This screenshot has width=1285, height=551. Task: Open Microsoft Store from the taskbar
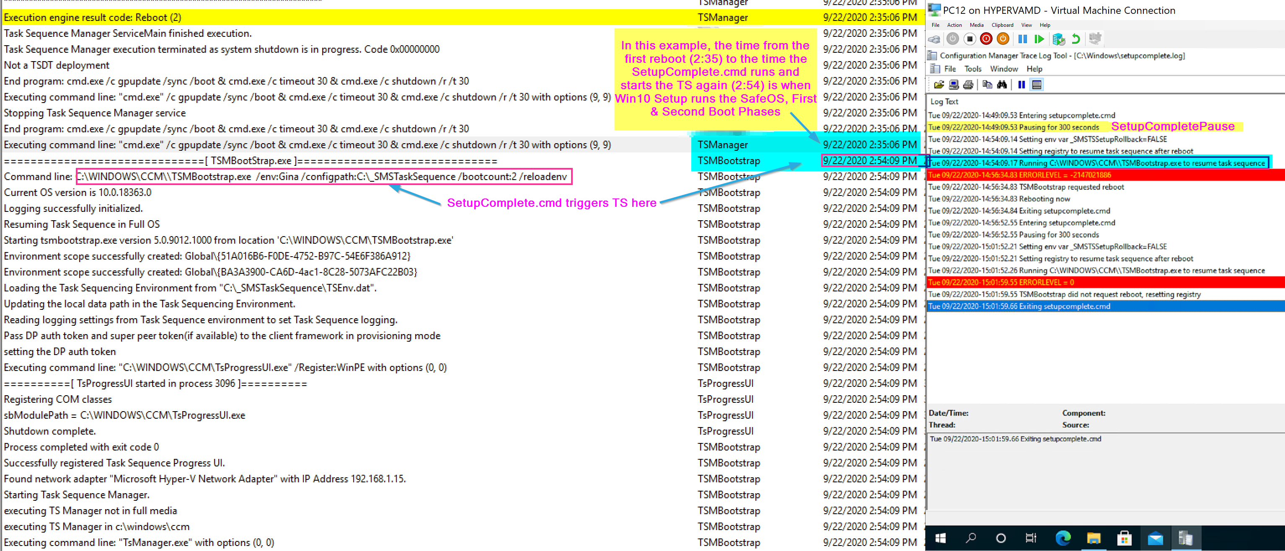(1125, 538)
